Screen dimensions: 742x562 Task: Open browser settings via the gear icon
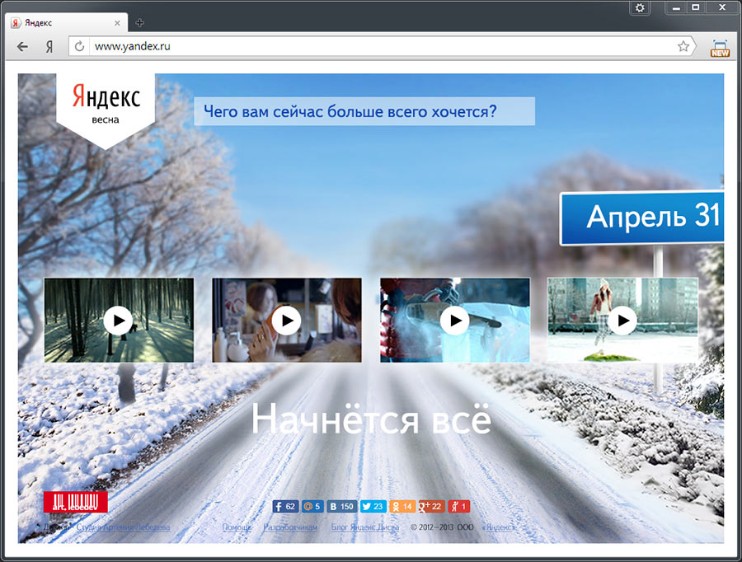pos(640,7)
